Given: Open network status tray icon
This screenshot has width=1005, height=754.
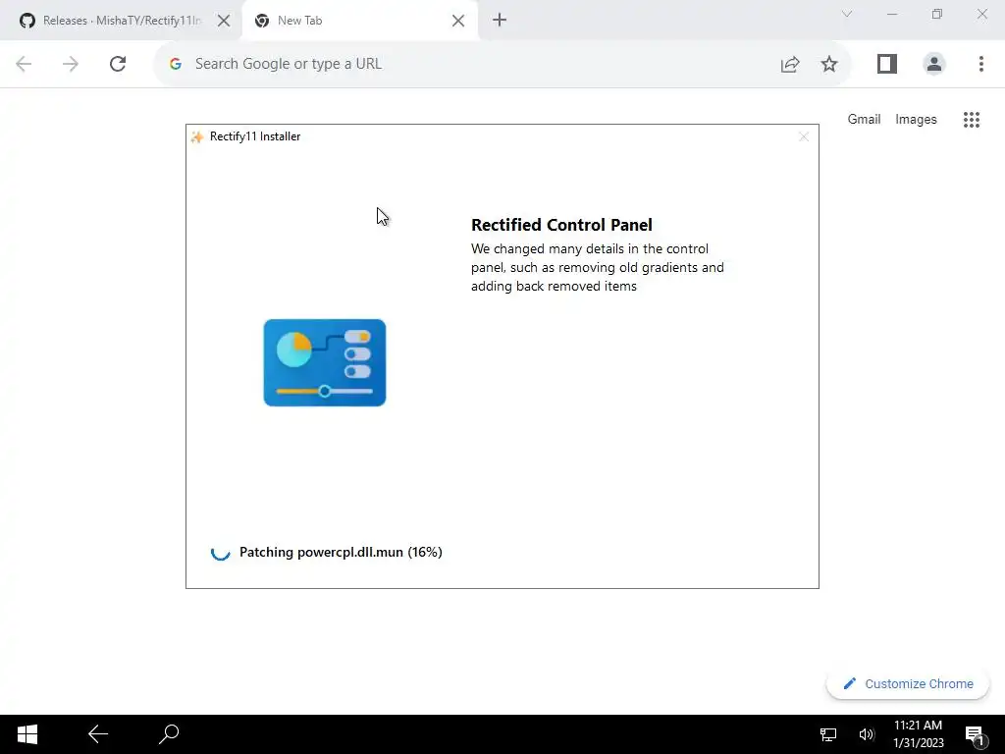Looking at the screenshot, I should click(x=828, y=734).
